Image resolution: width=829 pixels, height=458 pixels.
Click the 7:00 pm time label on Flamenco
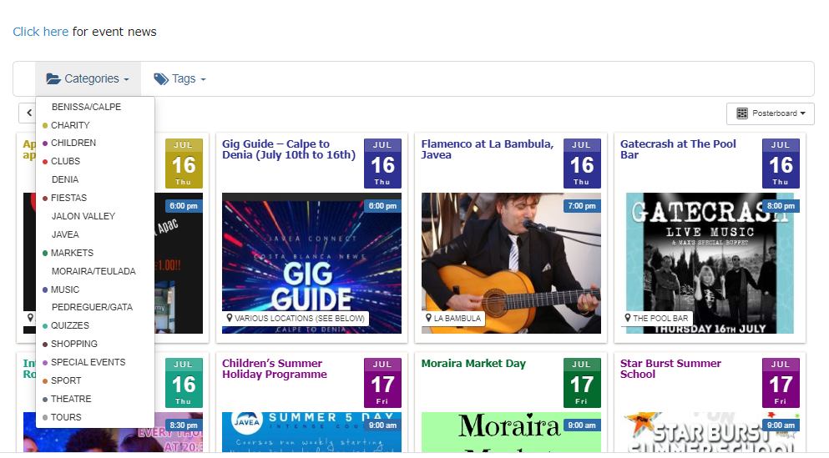(582, 206)
